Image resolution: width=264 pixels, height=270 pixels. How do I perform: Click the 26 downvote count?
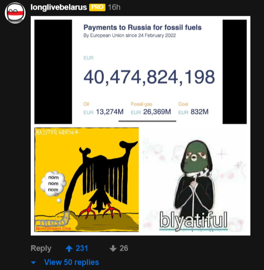click(x=124, y=248)
